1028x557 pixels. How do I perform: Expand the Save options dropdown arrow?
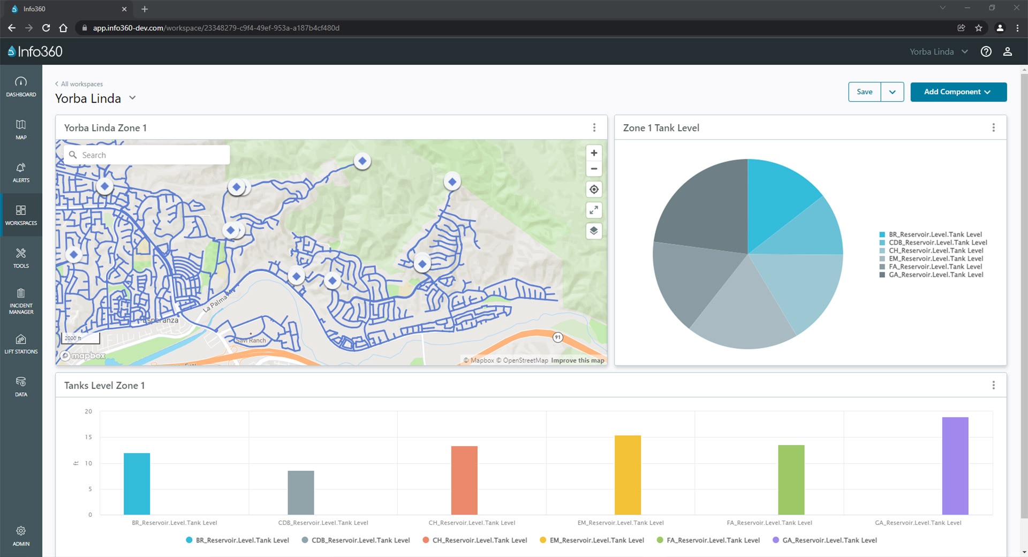coord(893,92)
